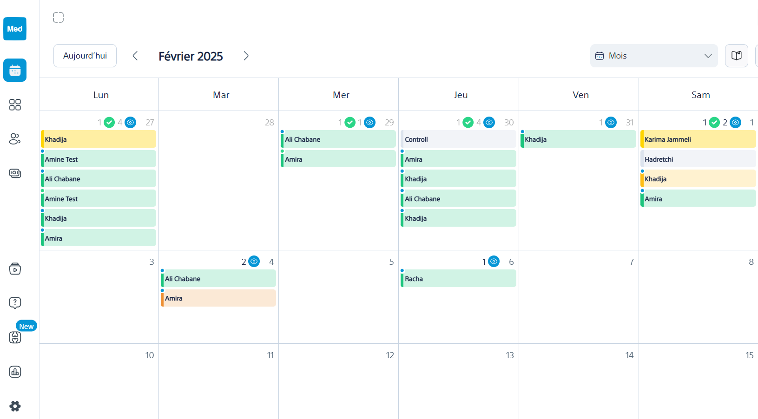This screenshot has width=758, height=419.
Task: Go to previous month with the left chevron
Action: point(135,55)
